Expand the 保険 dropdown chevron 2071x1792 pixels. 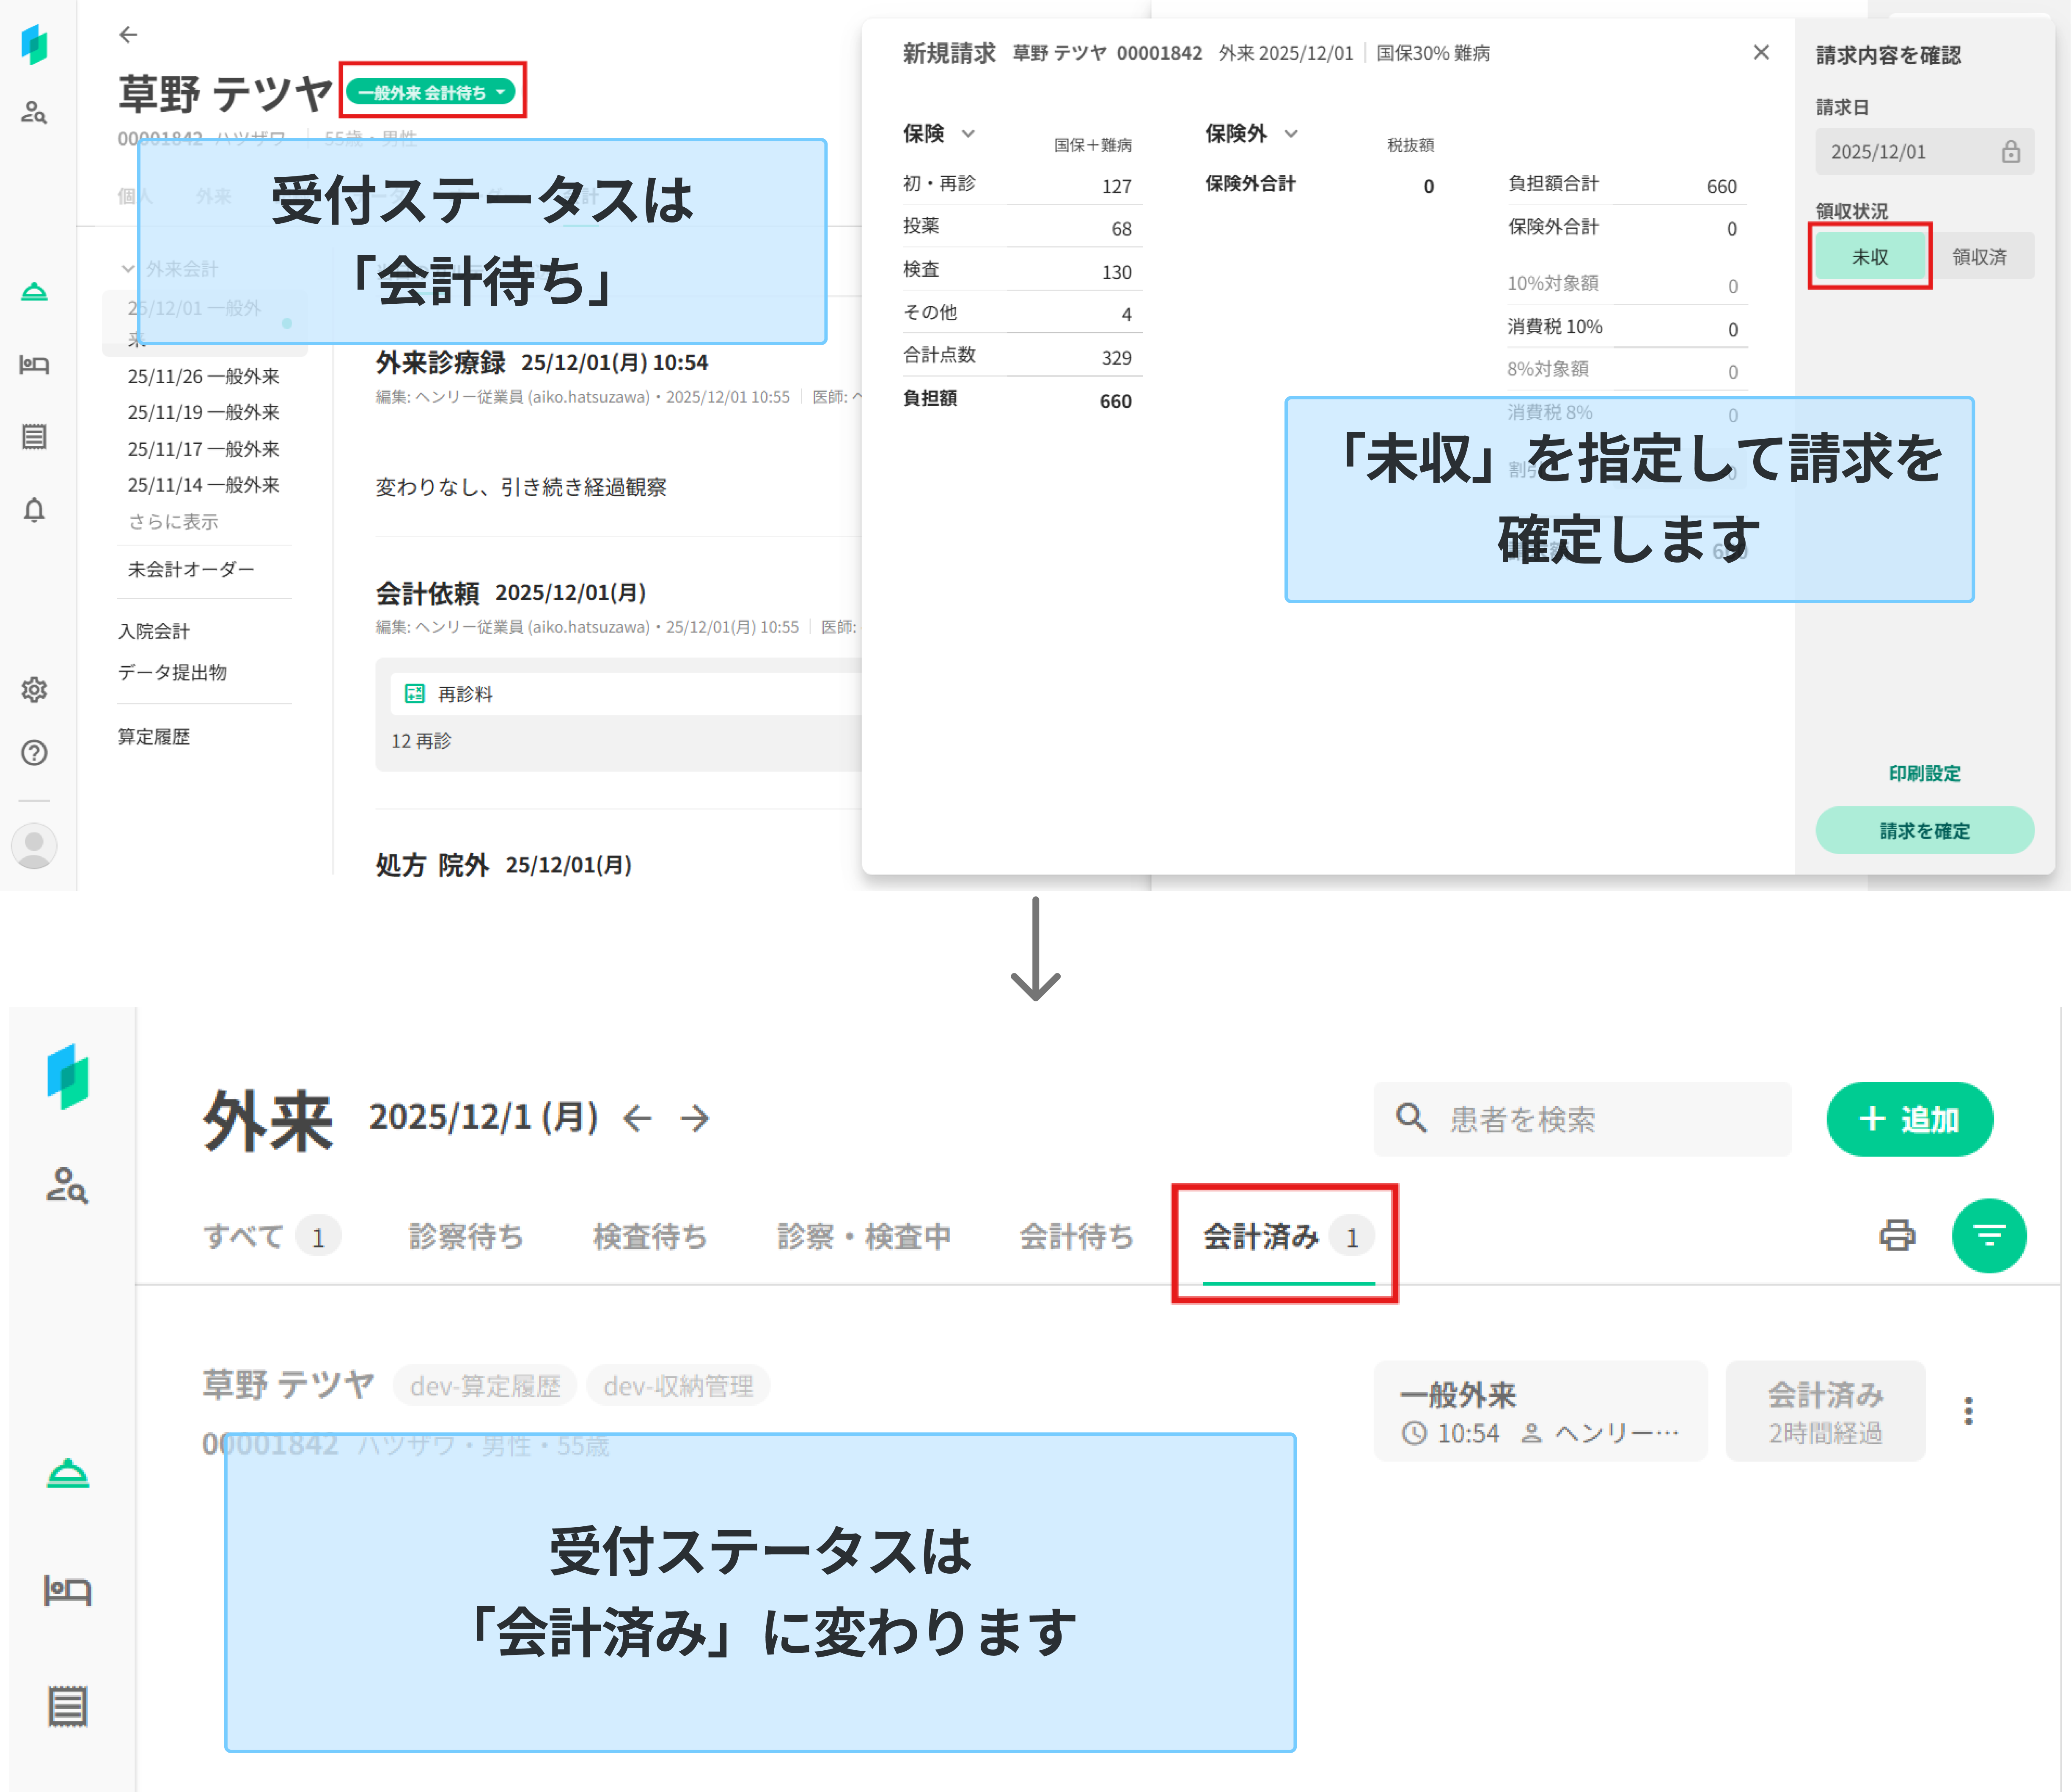point(968,134)
